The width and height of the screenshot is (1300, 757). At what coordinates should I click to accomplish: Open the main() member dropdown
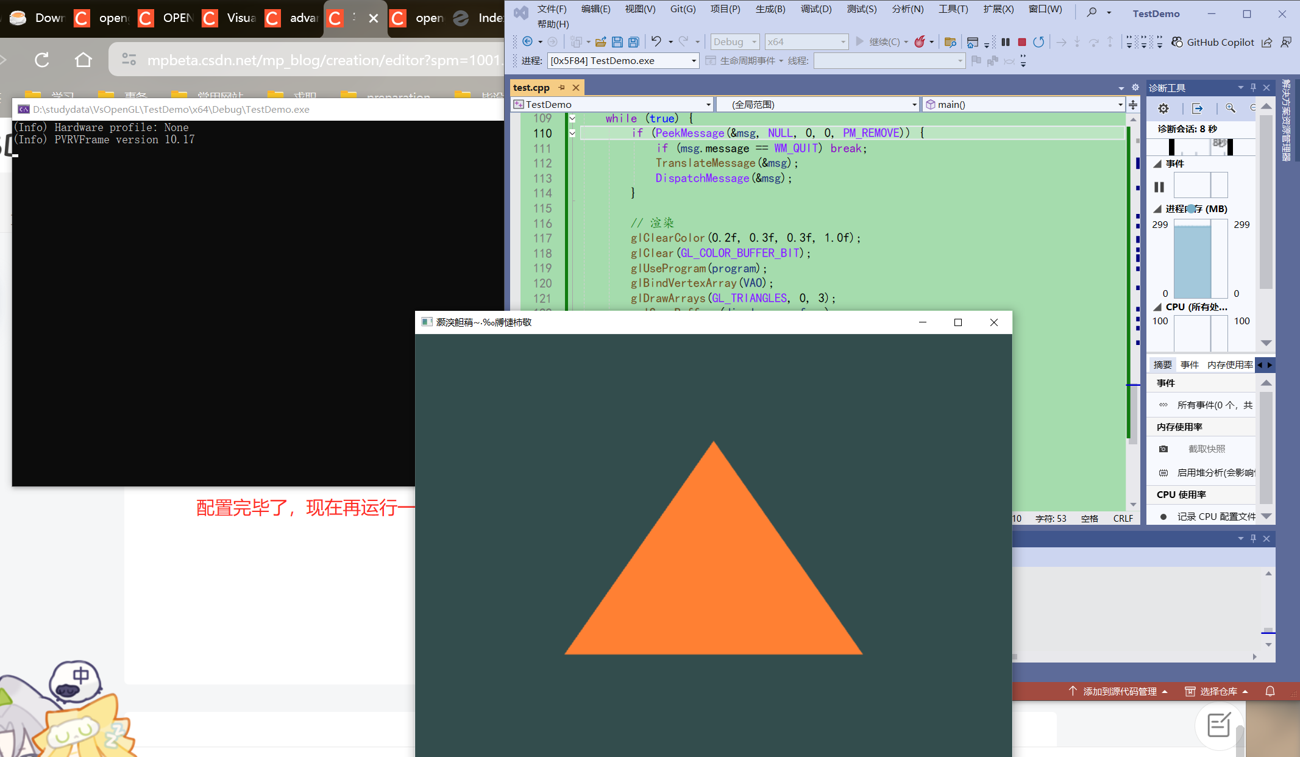coord(1120,105)
